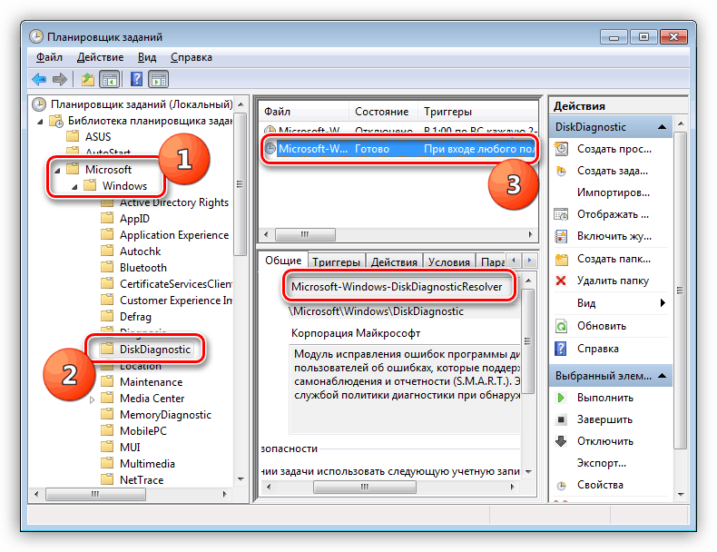This screenshot has height=552, width=717.
Task: Open the Файл menu
Action: [x=49, y=57]
